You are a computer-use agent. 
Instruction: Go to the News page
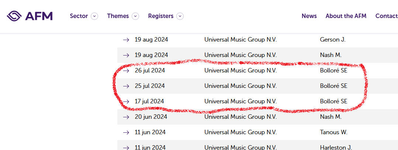(x=309, y=16)
